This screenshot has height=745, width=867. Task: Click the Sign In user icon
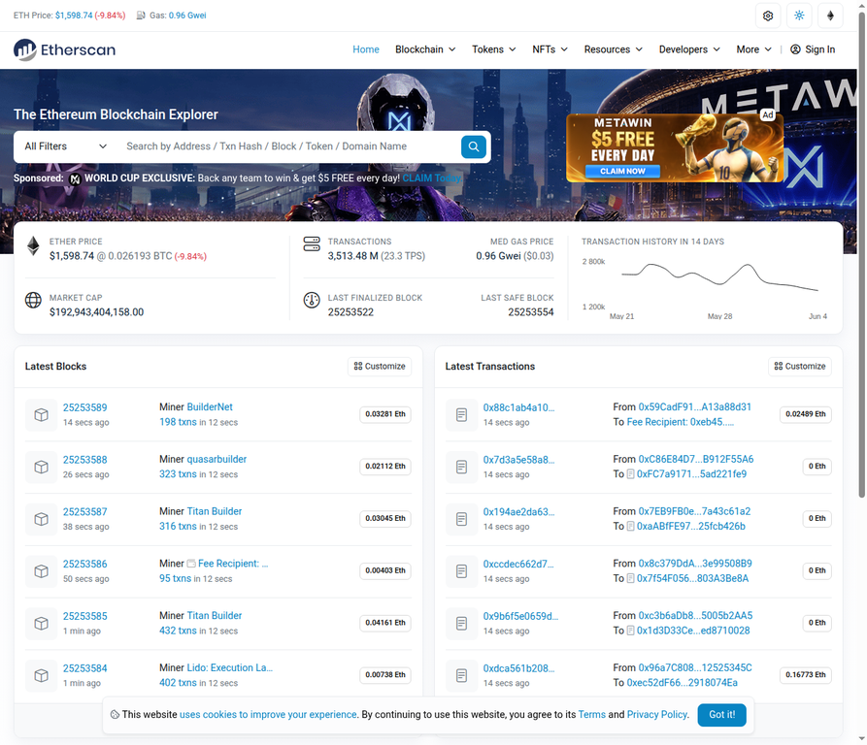(795, 49)
